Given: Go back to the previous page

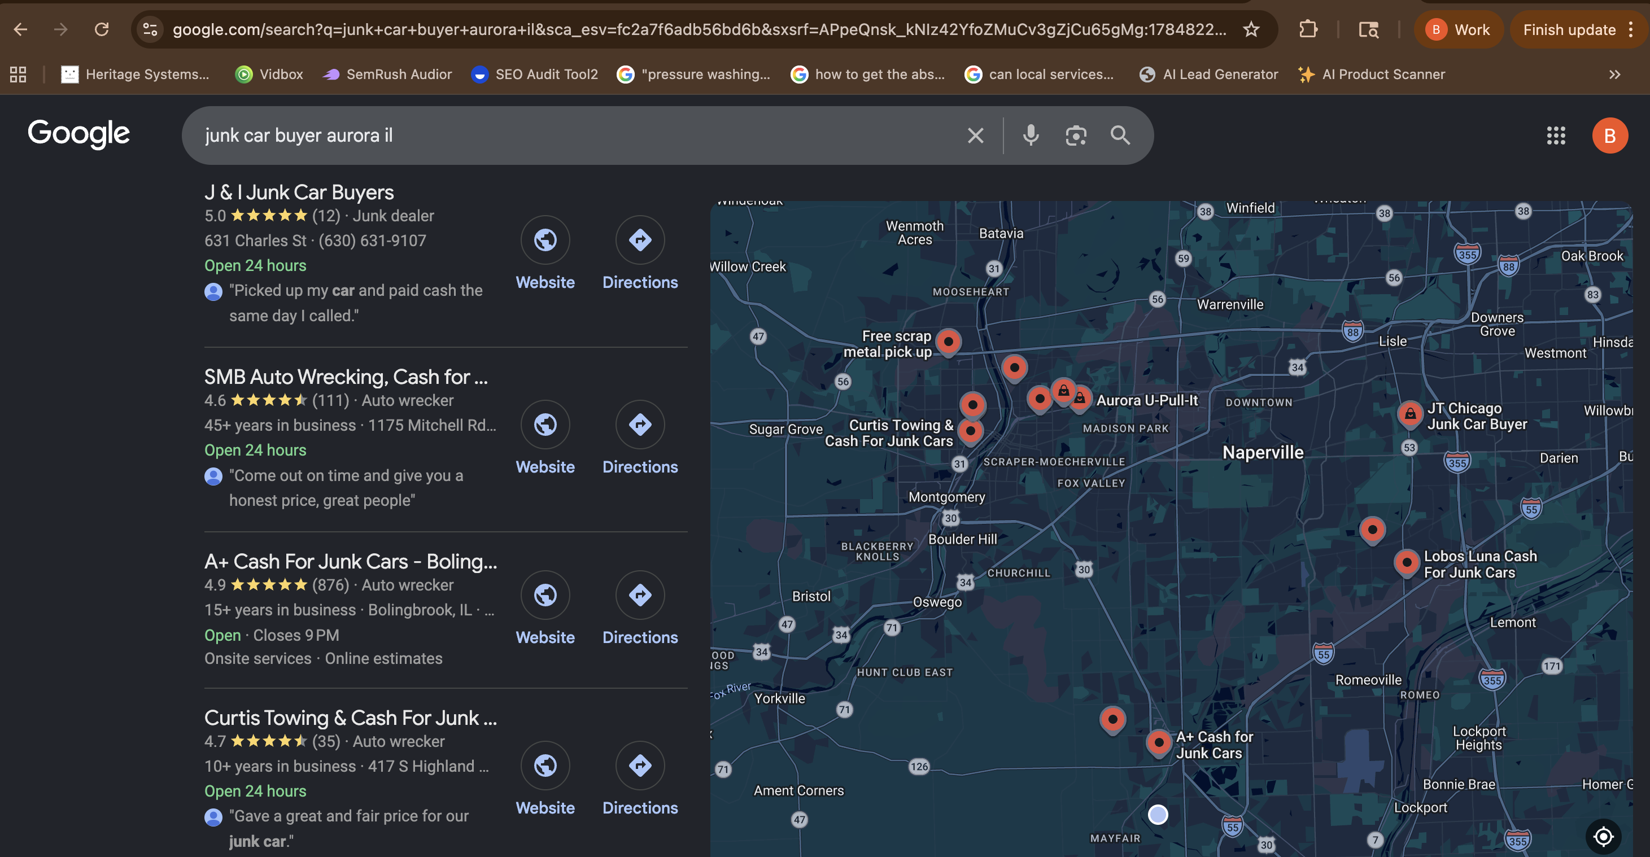Looking at the screenshot, I should point(20,29).
